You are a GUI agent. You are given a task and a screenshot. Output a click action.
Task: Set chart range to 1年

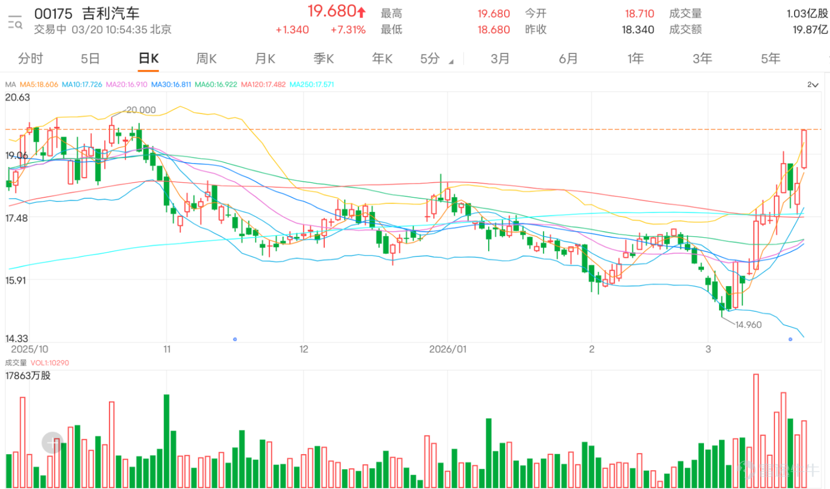(x=635, y=59)
